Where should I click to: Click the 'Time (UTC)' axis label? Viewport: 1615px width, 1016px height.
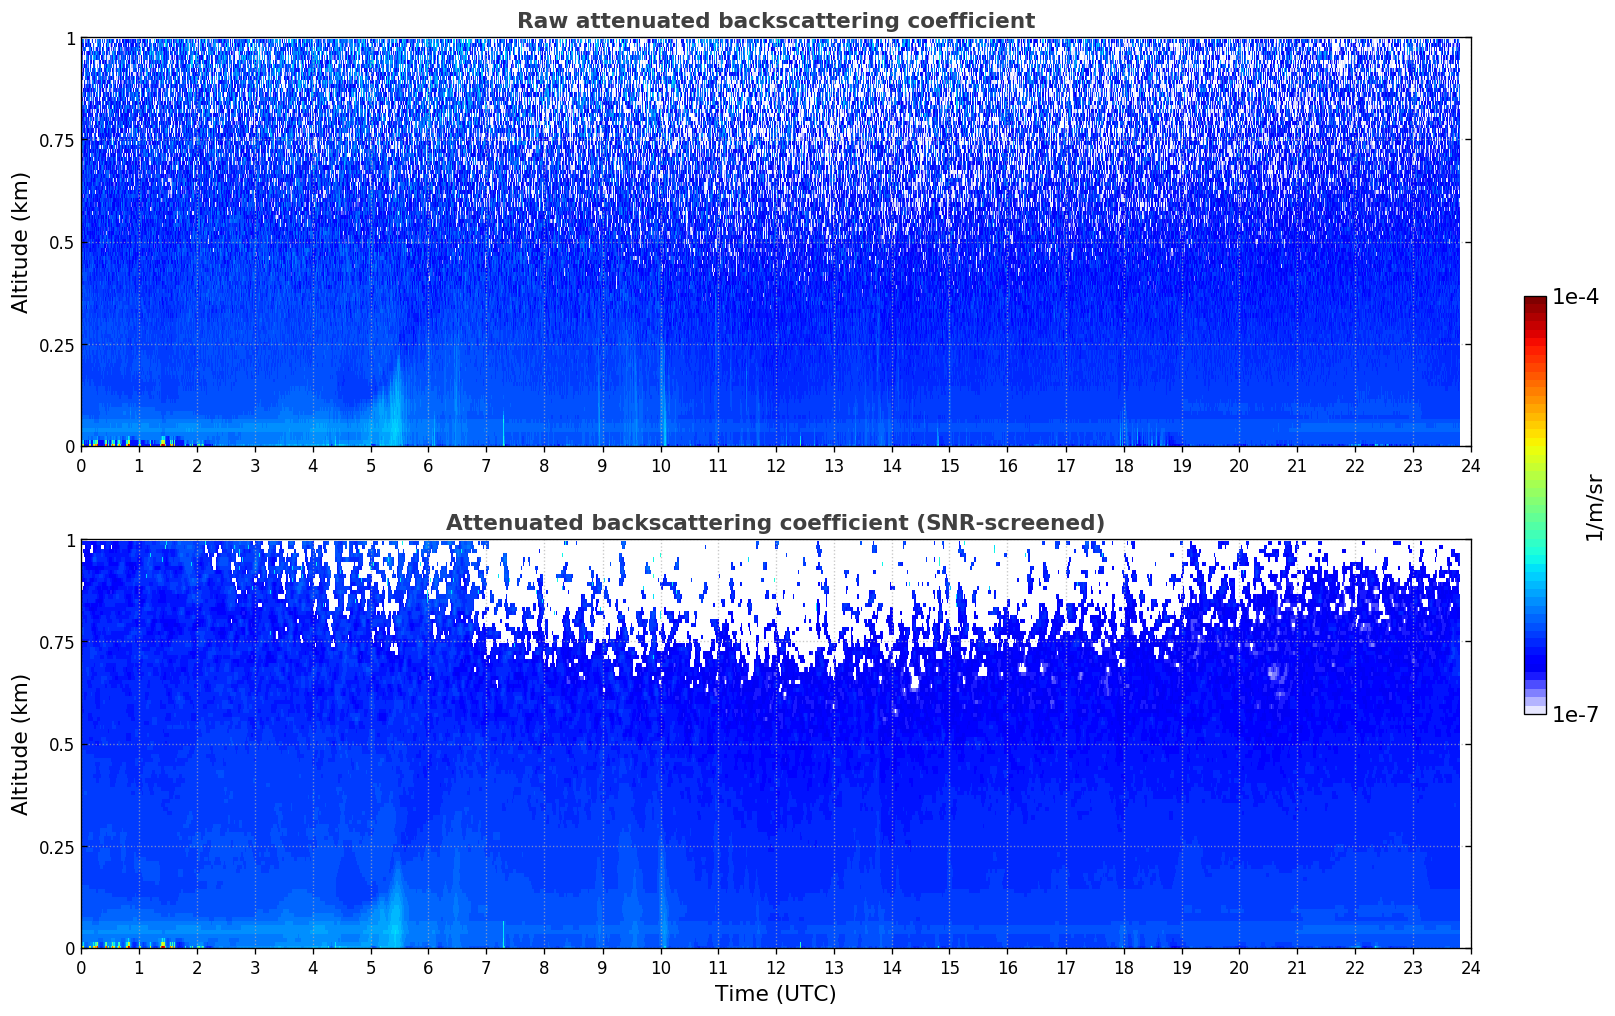coord(775,994)
